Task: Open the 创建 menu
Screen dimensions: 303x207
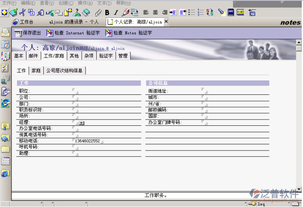Action: coord(65,3)
